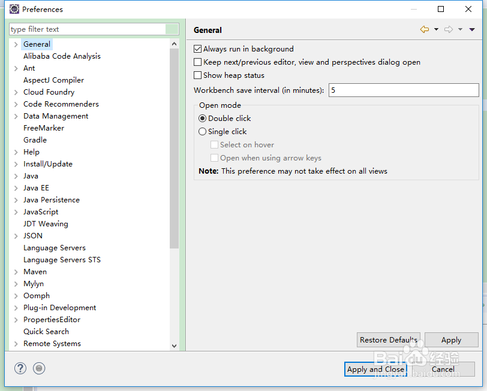Viewport: 487px width, 391px height.
Task: Select the Maven preferences label
Action: [35, 272]
